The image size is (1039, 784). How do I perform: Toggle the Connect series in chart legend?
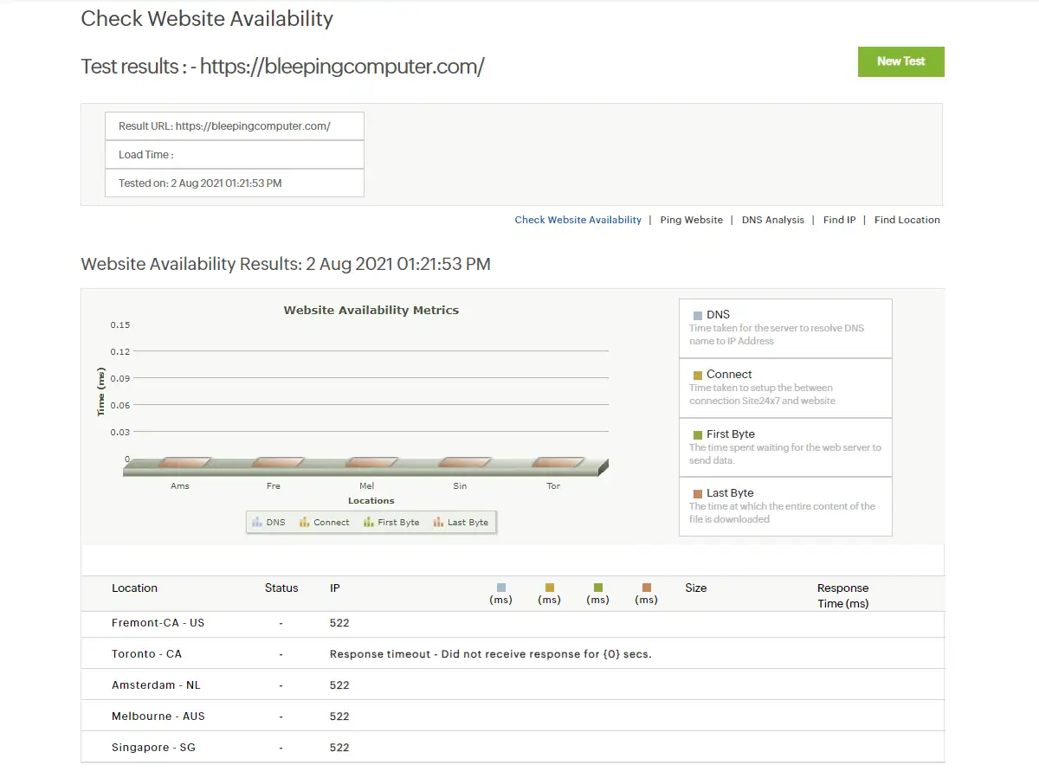(x=325, y=523)
